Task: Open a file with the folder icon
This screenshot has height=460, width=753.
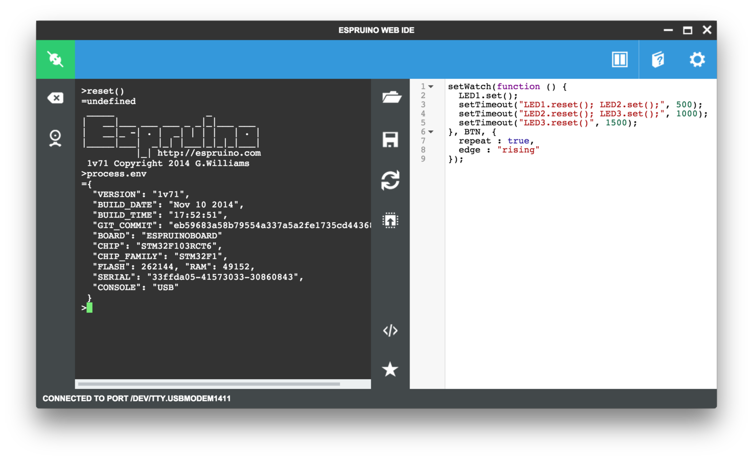Action: [391, 97]
